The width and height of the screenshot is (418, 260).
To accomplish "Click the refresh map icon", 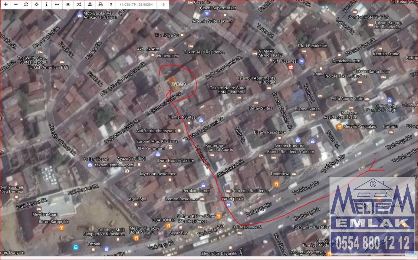I will pyautogui.click(x=26, y=4).
